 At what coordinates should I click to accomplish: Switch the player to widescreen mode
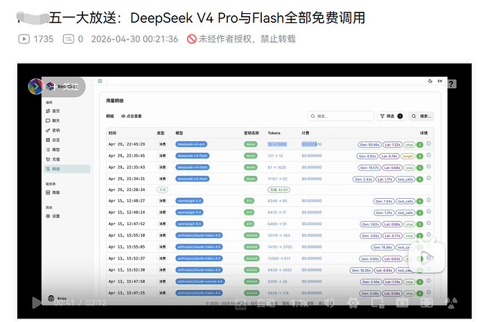402,303
